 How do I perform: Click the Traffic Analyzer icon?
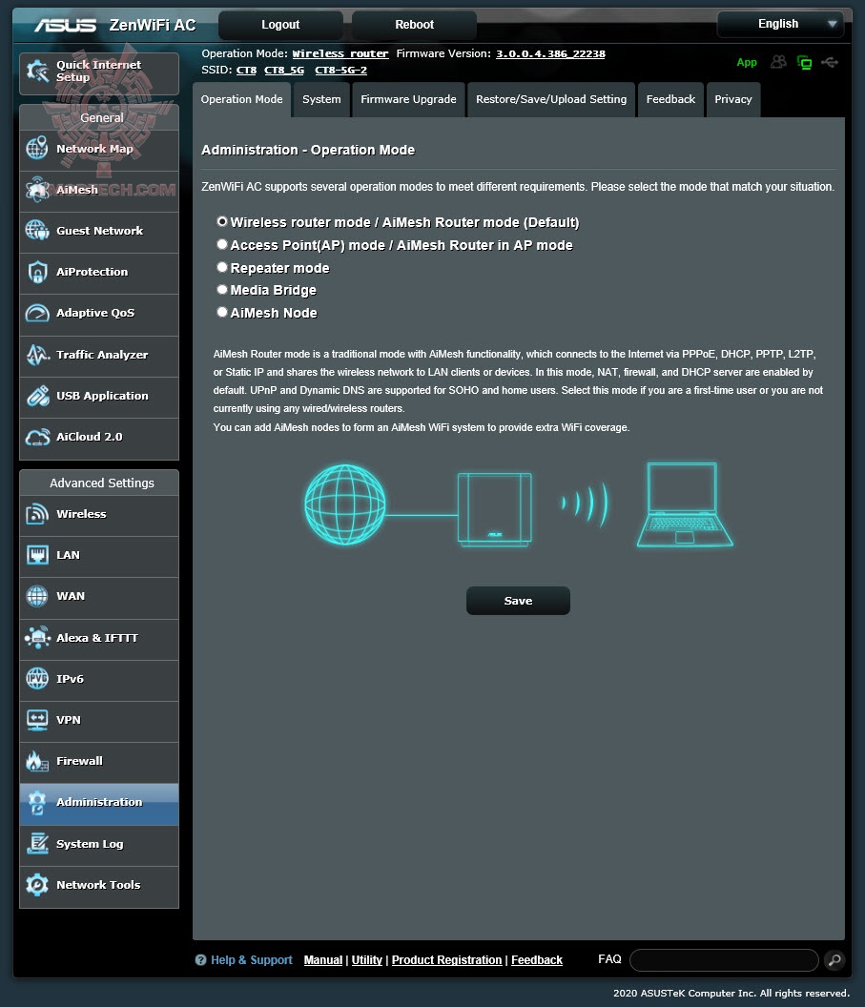point(37,355)
